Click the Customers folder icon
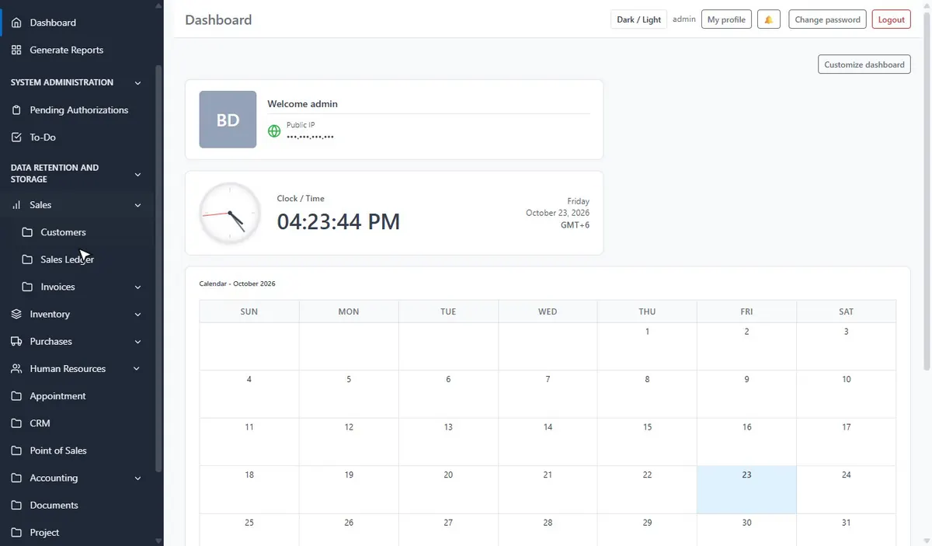 (27, 232)
